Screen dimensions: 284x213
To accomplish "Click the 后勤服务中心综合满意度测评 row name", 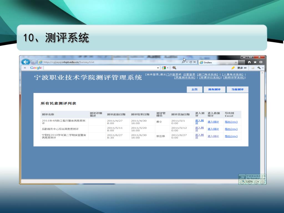I will click(60, 129).
